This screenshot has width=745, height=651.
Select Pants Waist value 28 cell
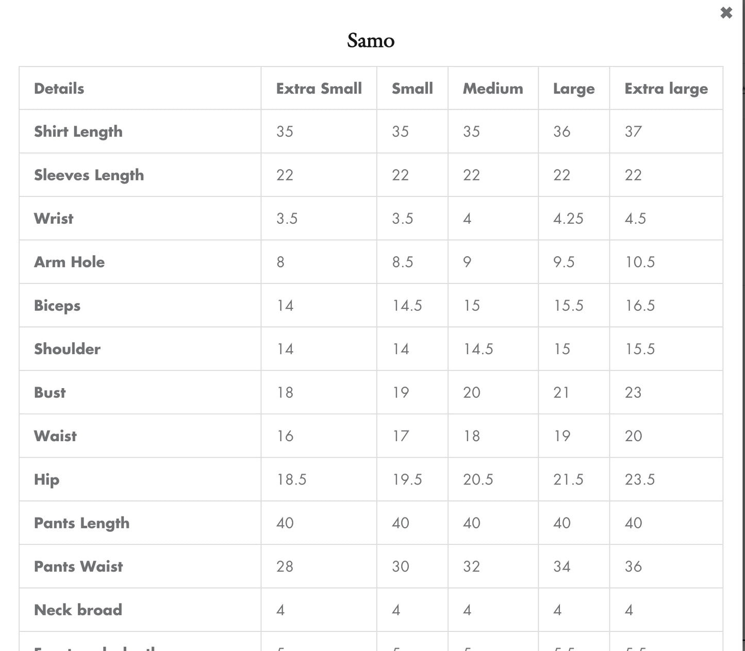click(x=285, y=566)
